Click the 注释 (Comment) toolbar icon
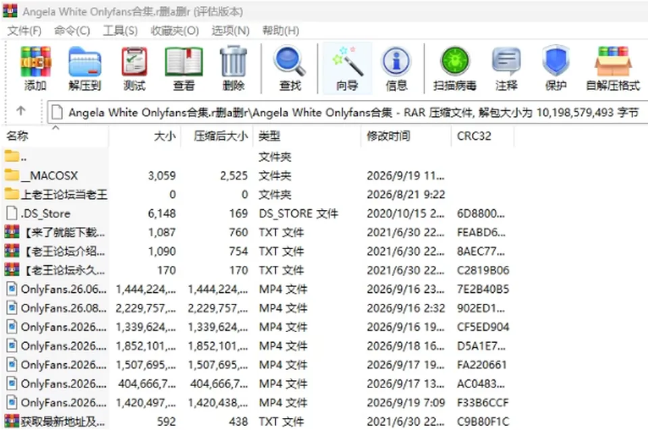Image resolution: width=648 pixels, height=430 pixels. pyautogui.click(x=506, y=62)
